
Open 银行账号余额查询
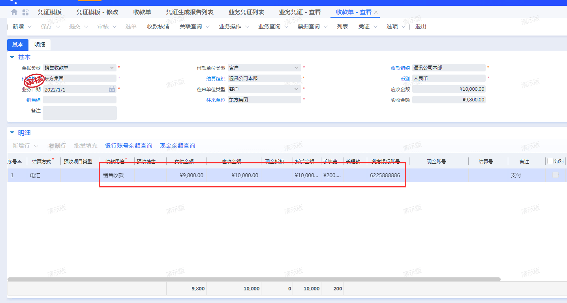[x=128, y=146]
